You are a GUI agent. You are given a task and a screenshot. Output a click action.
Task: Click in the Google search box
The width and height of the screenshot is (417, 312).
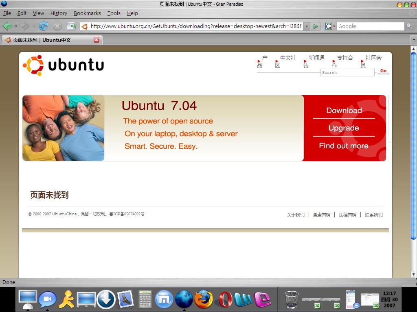[371, 26]
